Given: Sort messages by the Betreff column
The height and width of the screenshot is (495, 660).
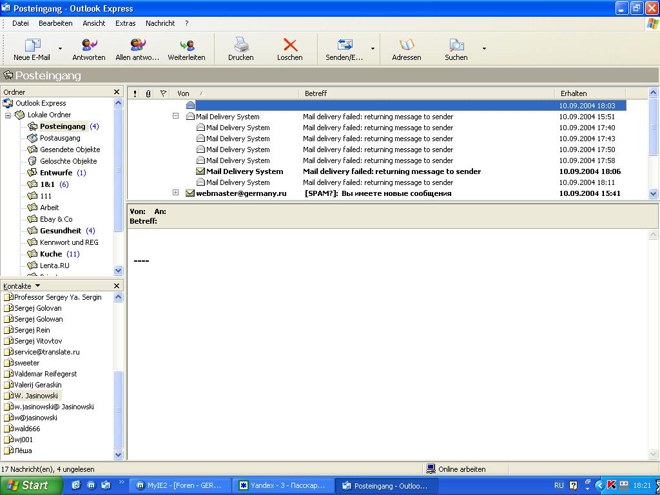Looking at the screenshot, I should tap(427, 93).
